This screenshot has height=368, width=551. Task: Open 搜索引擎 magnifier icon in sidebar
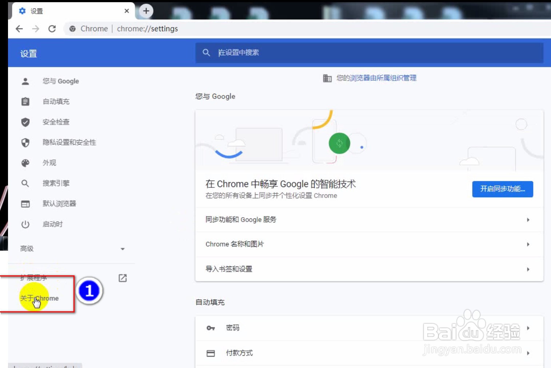[x=25, y=183]
